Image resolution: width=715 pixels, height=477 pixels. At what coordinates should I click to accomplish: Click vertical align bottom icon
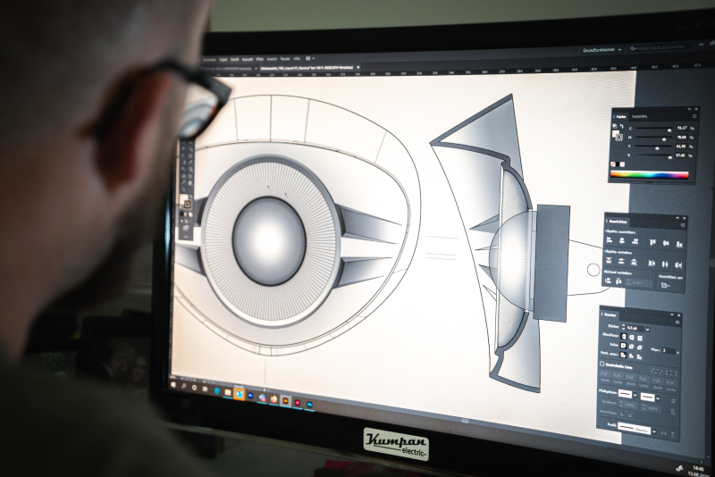point(679,245)
